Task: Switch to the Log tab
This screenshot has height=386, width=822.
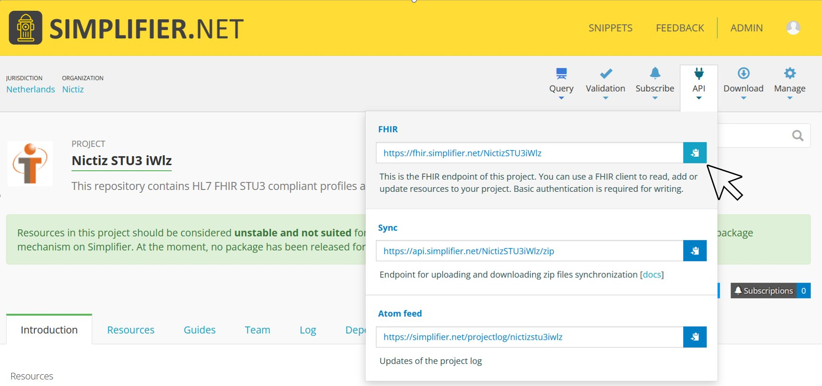Action: pos(308,330)
